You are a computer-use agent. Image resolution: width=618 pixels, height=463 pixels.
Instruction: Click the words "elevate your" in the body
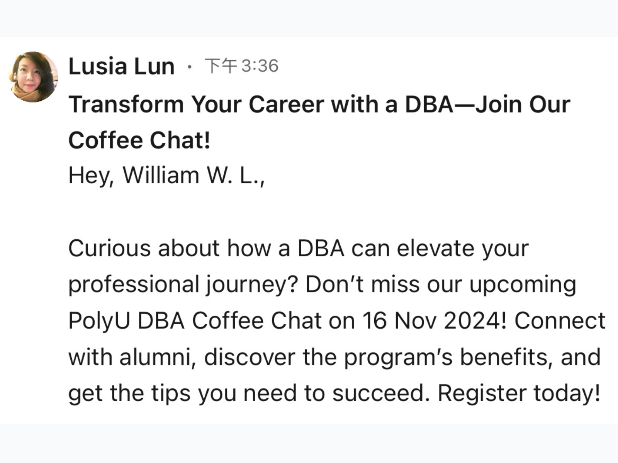click(462, 248)
